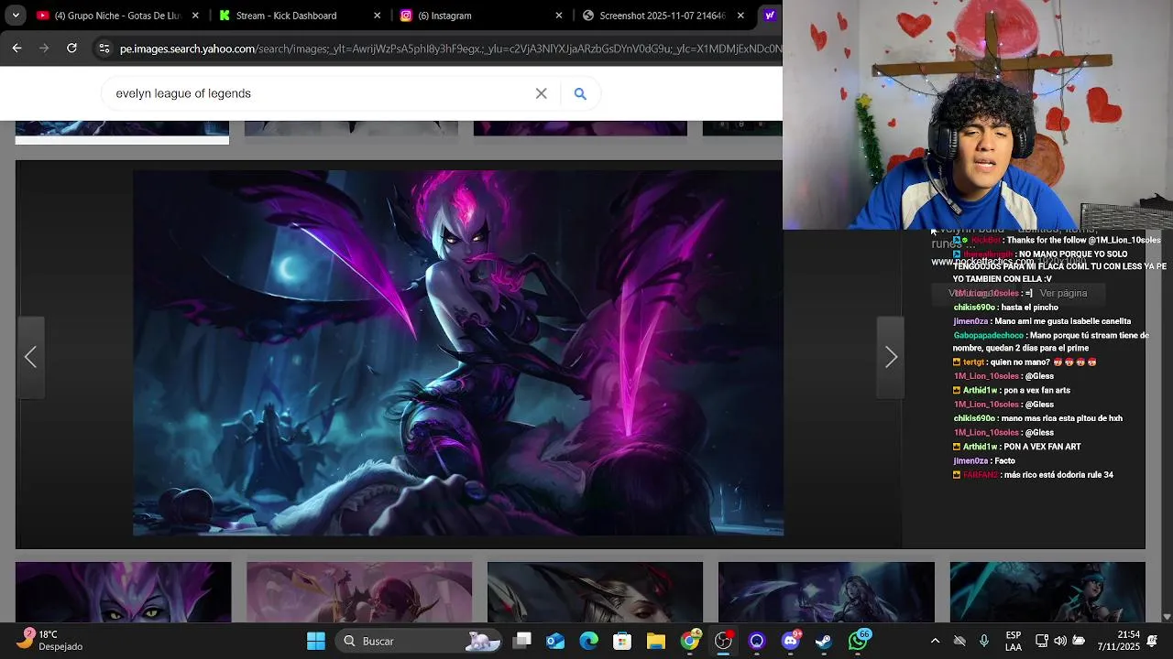Open the notifications bell icon
Image resolution: width=1173 pixels, height=659 pixels.
click(x=1152, y=641)
